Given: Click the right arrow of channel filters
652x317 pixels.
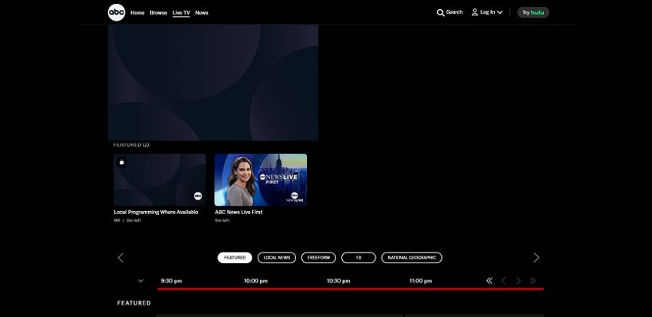Looking at the screenshot, I should tap(536, 258).
